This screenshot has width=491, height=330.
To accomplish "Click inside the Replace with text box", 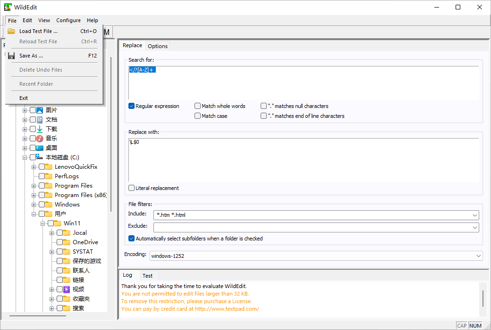I will tap(304, 160).
